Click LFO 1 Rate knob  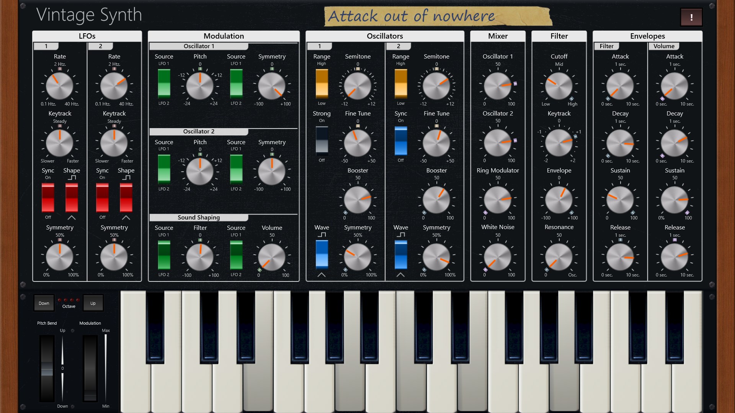coord(59,86)
